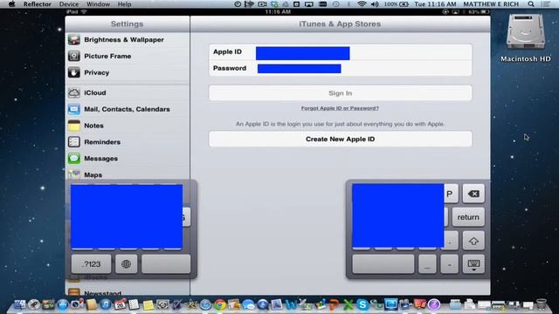Open the Trash in the Dock
The height and width of the screenshot is (314, 559).
pos(542,304)
